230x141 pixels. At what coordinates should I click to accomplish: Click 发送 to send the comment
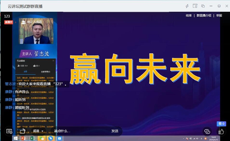(115, 131)
